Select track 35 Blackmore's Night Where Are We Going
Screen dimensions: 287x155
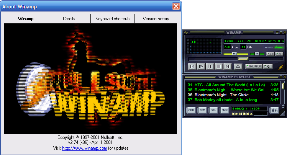pyautogui.click(x=233, y=90)
